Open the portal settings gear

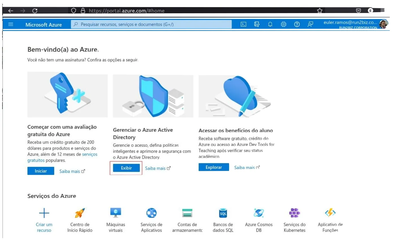tap(284, 25)
